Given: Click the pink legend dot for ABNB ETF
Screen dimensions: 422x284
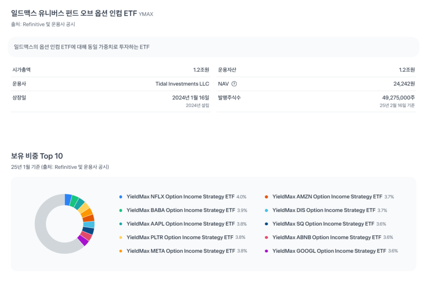Looking at the screenshot, I should (x=267, y=237).
